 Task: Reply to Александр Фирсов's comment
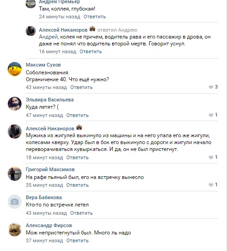(77, 240)
